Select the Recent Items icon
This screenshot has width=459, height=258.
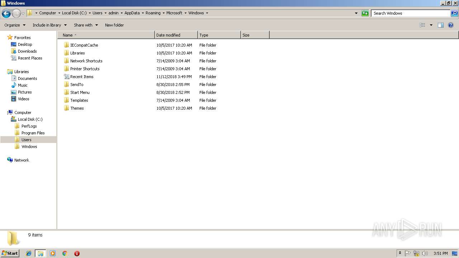point(66,77)
